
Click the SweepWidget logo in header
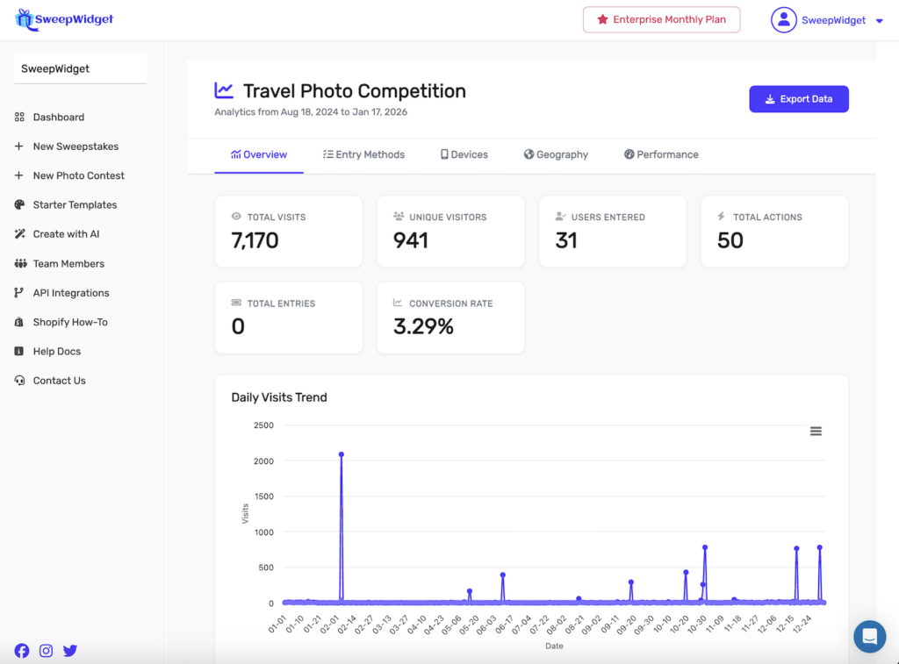[65, 19]
